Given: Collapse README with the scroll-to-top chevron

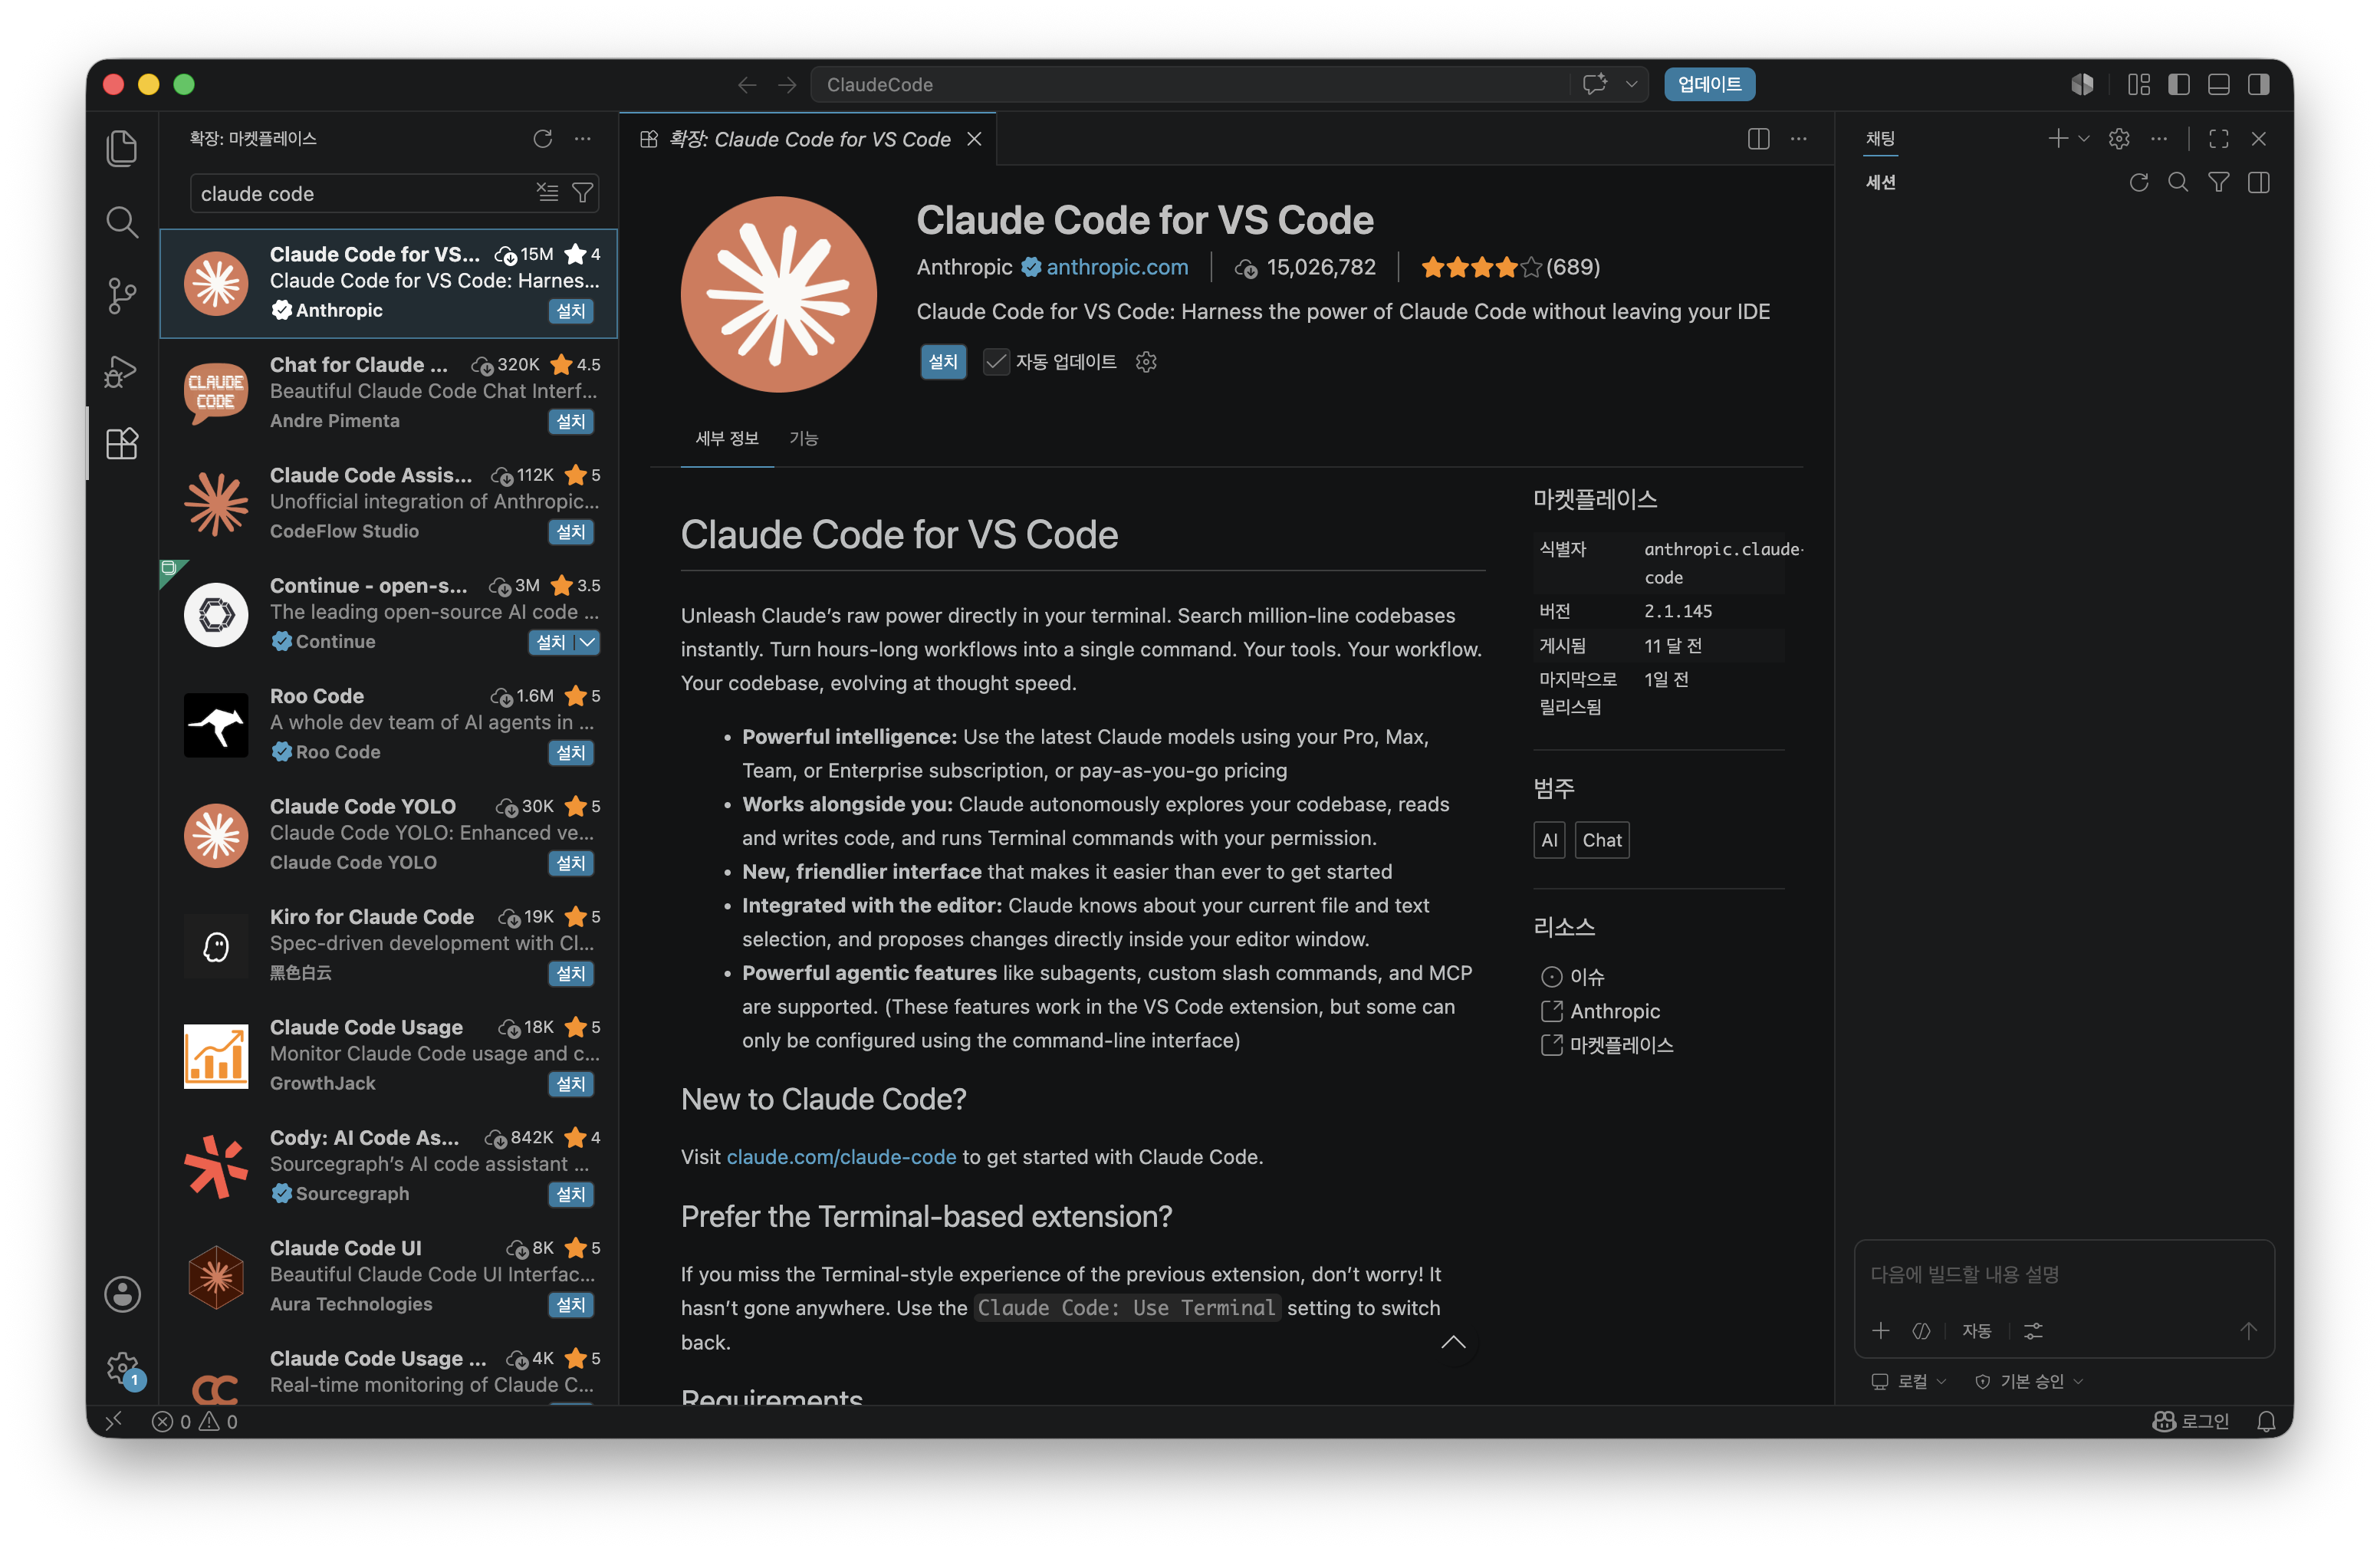Looking at the screenshot, I should pyautogui.click(x=1453, y=1342).
